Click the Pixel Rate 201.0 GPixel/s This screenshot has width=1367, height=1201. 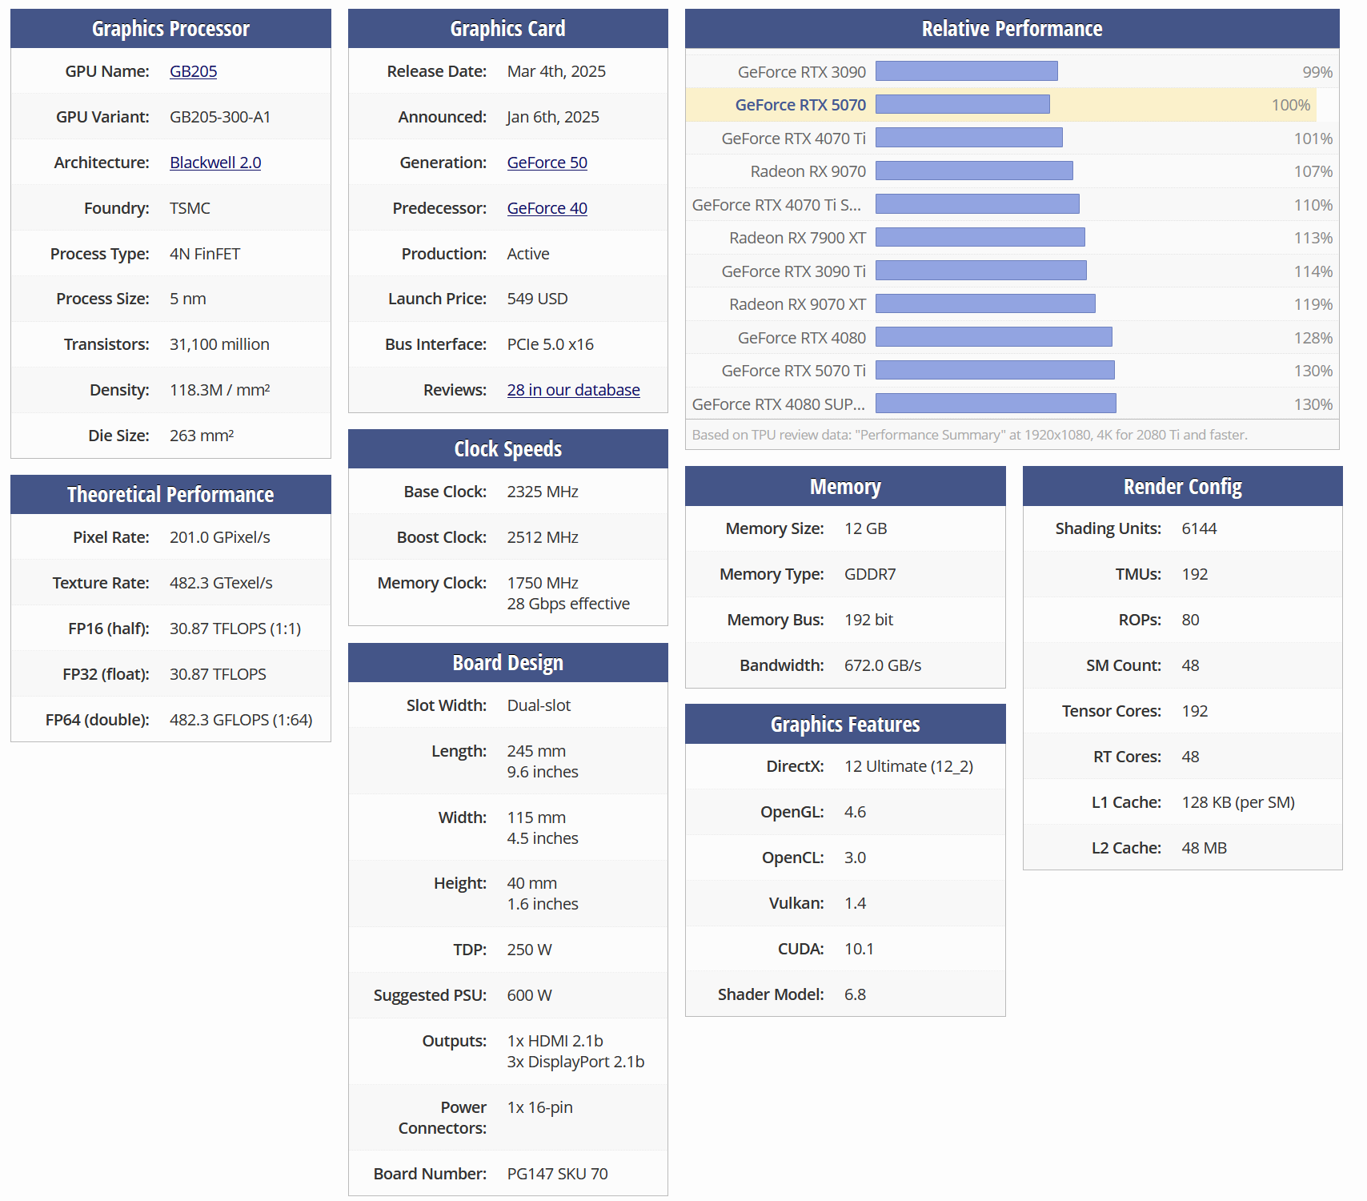(220, 537)
